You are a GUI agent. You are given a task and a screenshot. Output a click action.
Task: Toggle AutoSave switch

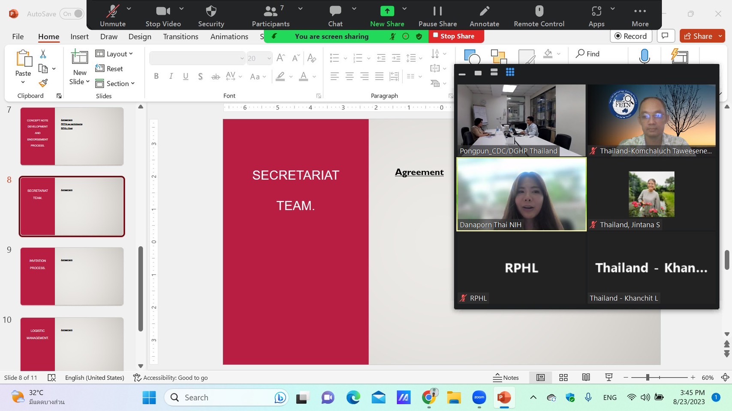point(72,14)
